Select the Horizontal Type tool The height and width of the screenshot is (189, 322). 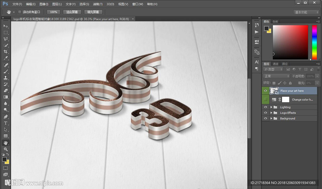point(6,123)
